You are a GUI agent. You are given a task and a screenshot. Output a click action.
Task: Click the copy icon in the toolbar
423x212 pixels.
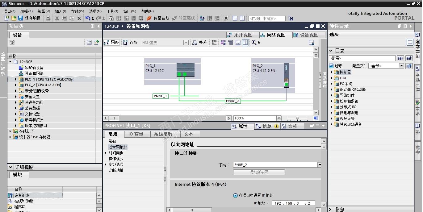coord(64,18)
